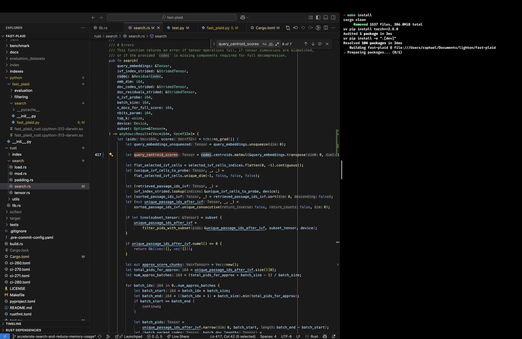This screenshot has width=522, height=339.
Task: Click the accelerate-search-and-reduce-memory-usage branch
Action: (54, 336)
